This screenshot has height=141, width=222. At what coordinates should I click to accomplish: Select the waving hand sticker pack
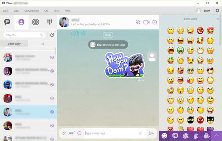196,136
